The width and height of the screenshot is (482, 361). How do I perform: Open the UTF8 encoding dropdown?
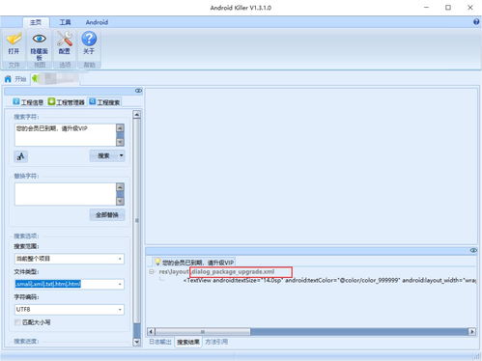[70, 310]
